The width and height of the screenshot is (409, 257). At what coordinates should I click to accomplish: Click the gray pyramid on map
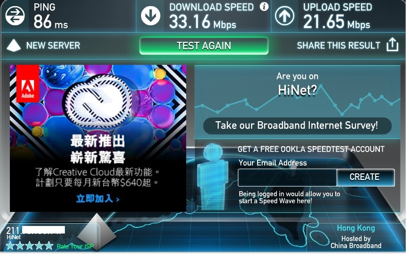point(97,232)
